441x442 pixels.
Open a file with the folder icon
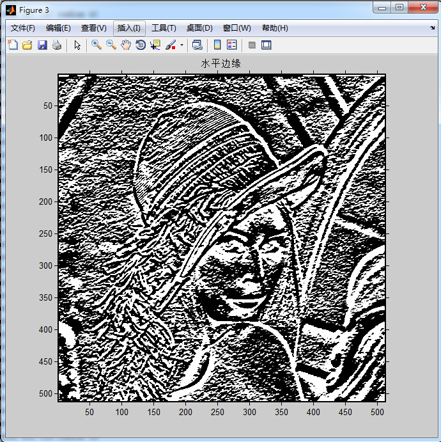27,45
